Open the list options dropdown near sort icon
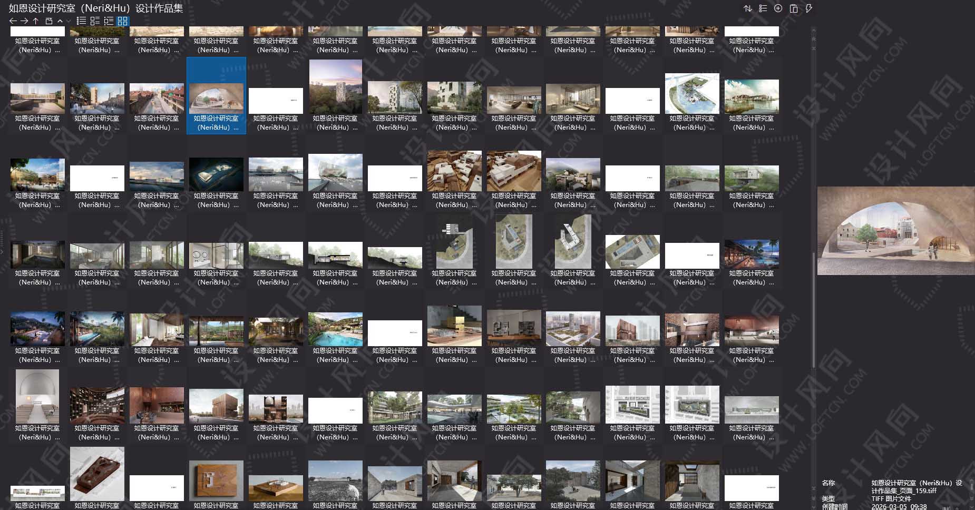Image resolution: width=975 pixels, height=510 pixels. point(763,8)
